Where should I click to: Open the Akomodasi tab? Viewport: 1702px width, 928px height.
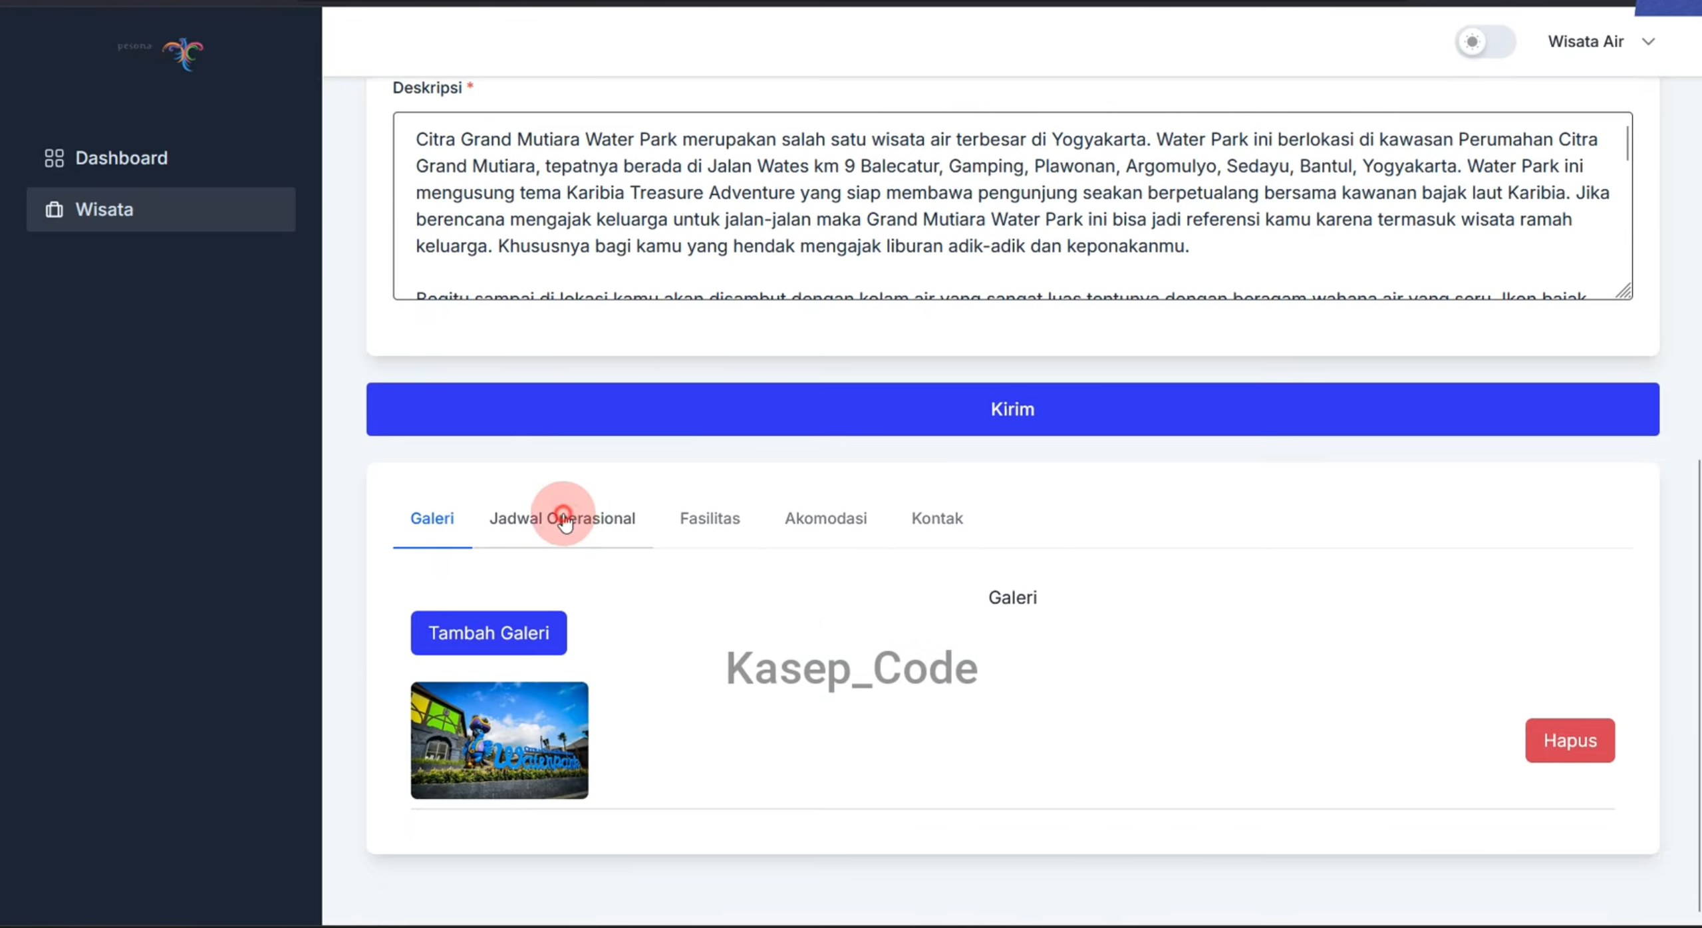825,518
